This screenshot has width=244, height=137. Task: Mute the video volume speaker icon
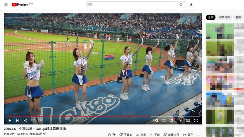pyautogui.click(x=25, y=120)
